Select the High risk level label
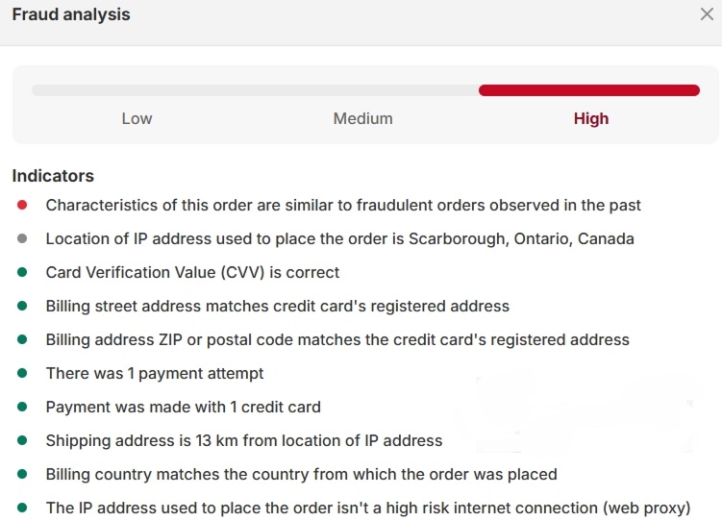 [x=590, y=119]
